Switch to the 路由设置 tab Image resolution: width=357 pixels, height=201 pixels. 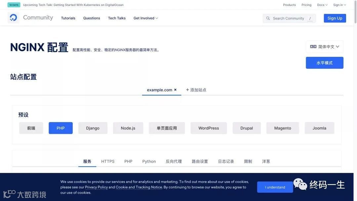click(x=200, y=161)
